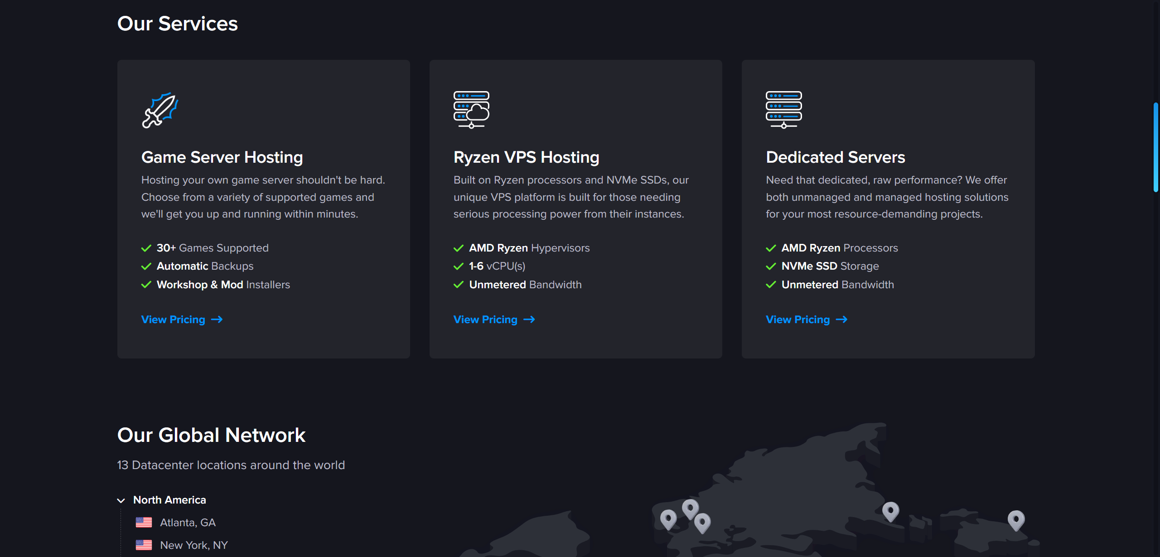Click the cloud server icon for Ryzen VPS
This screenshot has width=1160, height=557.
(x=471, y=110)
